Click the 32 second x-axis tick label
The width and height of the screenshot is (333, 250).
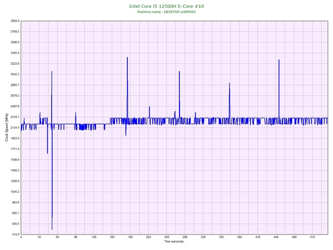(39, 237)
